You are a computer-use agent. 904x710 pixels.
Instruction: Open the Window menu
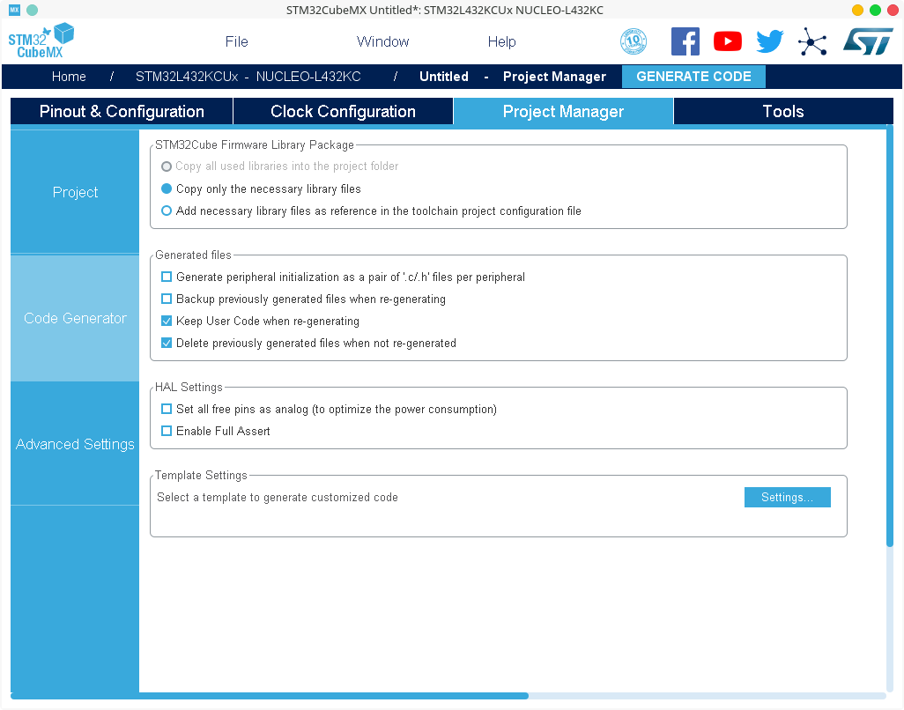[x=382, y=41]
